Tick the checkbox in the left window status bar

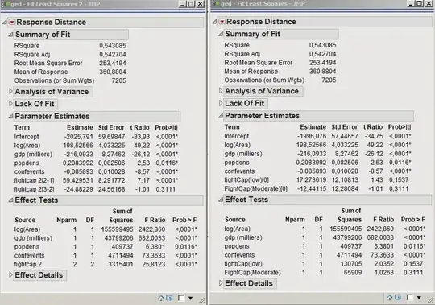[181, 298]
